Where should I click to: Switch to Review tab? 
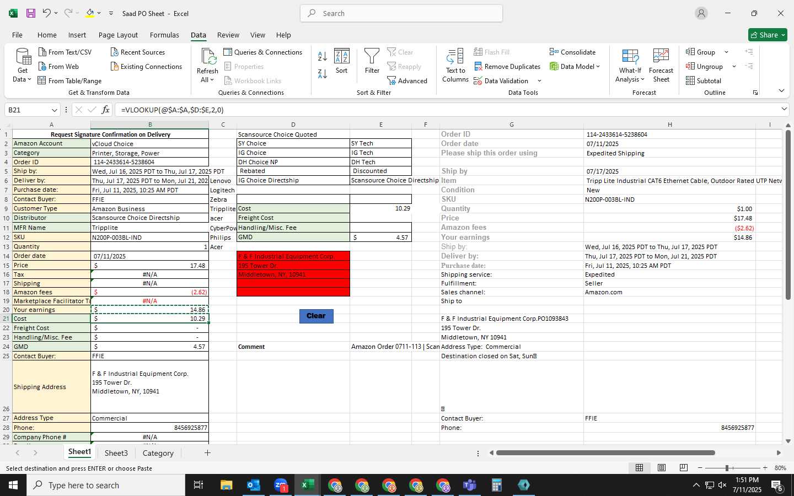[228, 35]
